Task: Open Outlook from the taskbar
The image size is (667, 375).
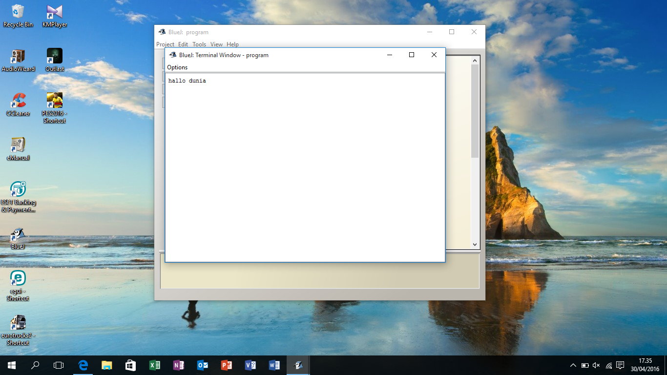Action: click(x=202, y=365)
